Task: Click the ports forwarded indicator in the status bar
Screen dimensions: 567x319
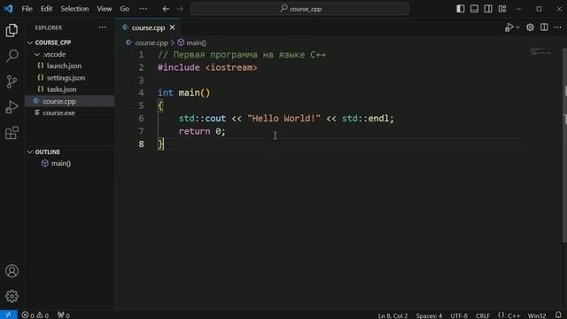Action: (64, 315)
